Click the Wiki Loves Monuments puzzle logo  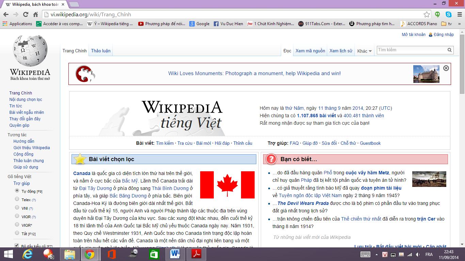click(x=85, y=74)
